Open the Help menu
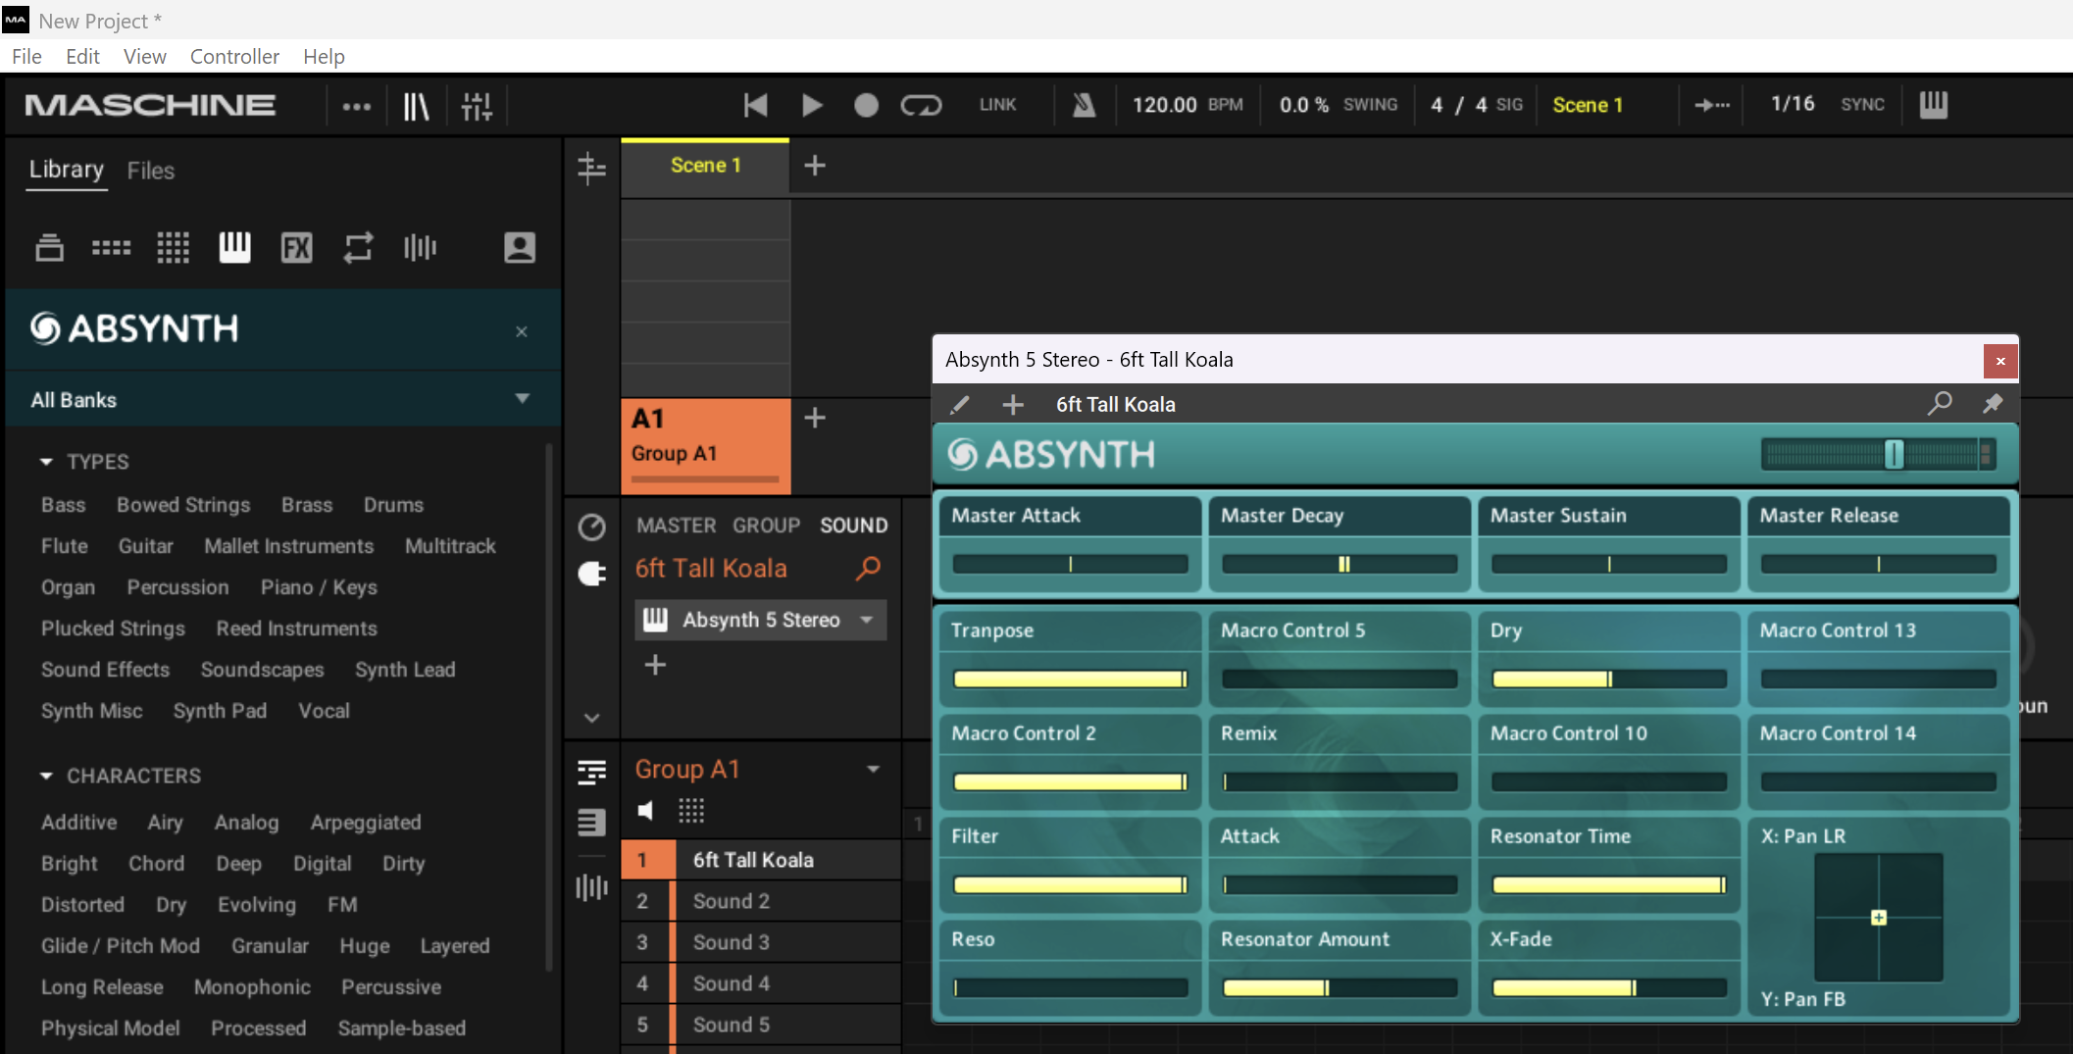The height and width of the screenshot is (1054, 2073). [x=324, y=56]
